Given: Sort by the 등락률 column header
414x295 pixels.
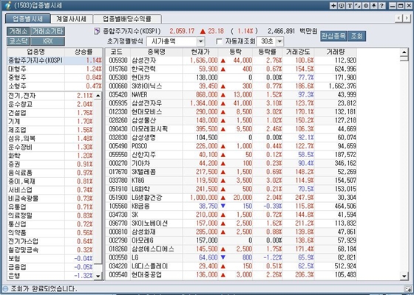Looking at the screenshot, I should click(x=267, y=52).
